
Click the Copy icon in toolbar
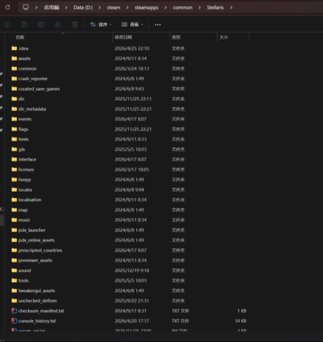pyautogui.click(x=8, y=25)
